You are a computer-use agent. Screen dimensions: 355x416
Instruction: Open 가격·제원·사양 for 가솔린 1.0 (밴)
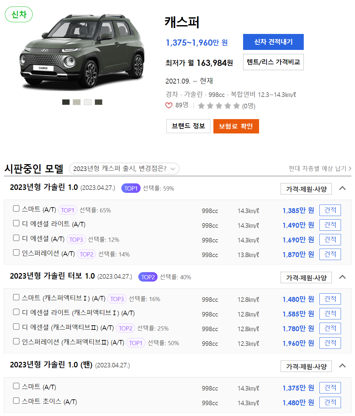[306, 366]
